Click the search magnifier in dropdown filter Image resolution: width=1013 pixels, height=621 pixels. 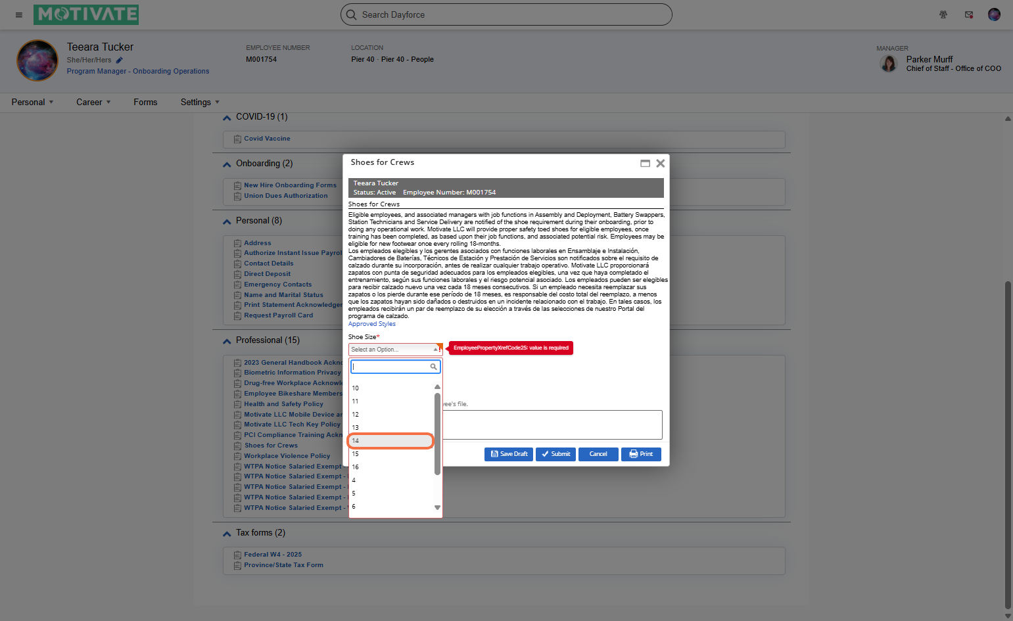433,367
